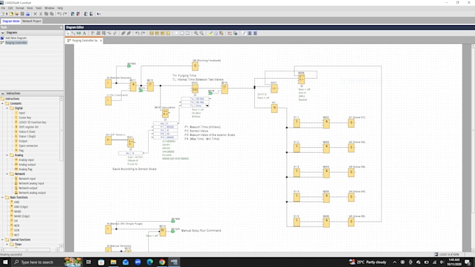Click the Q6 Running Feedback output block
This screenshot has height=267, width=475.
click(195, 66)
